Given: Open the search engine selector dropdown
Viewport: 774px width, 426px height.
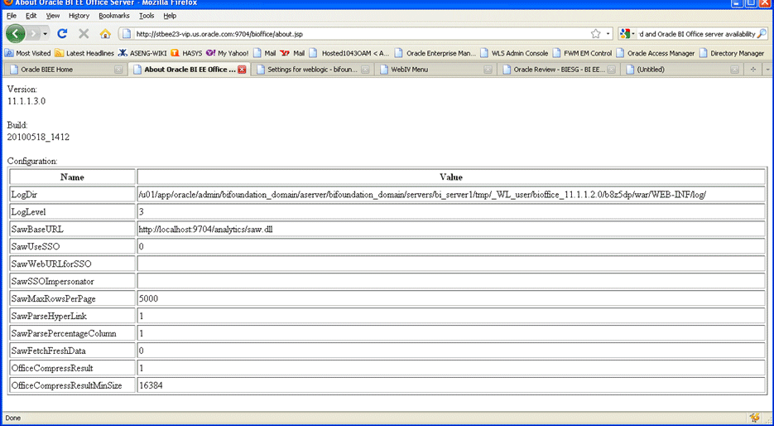Looking at the screenshot, I should (x=627, y=34).
